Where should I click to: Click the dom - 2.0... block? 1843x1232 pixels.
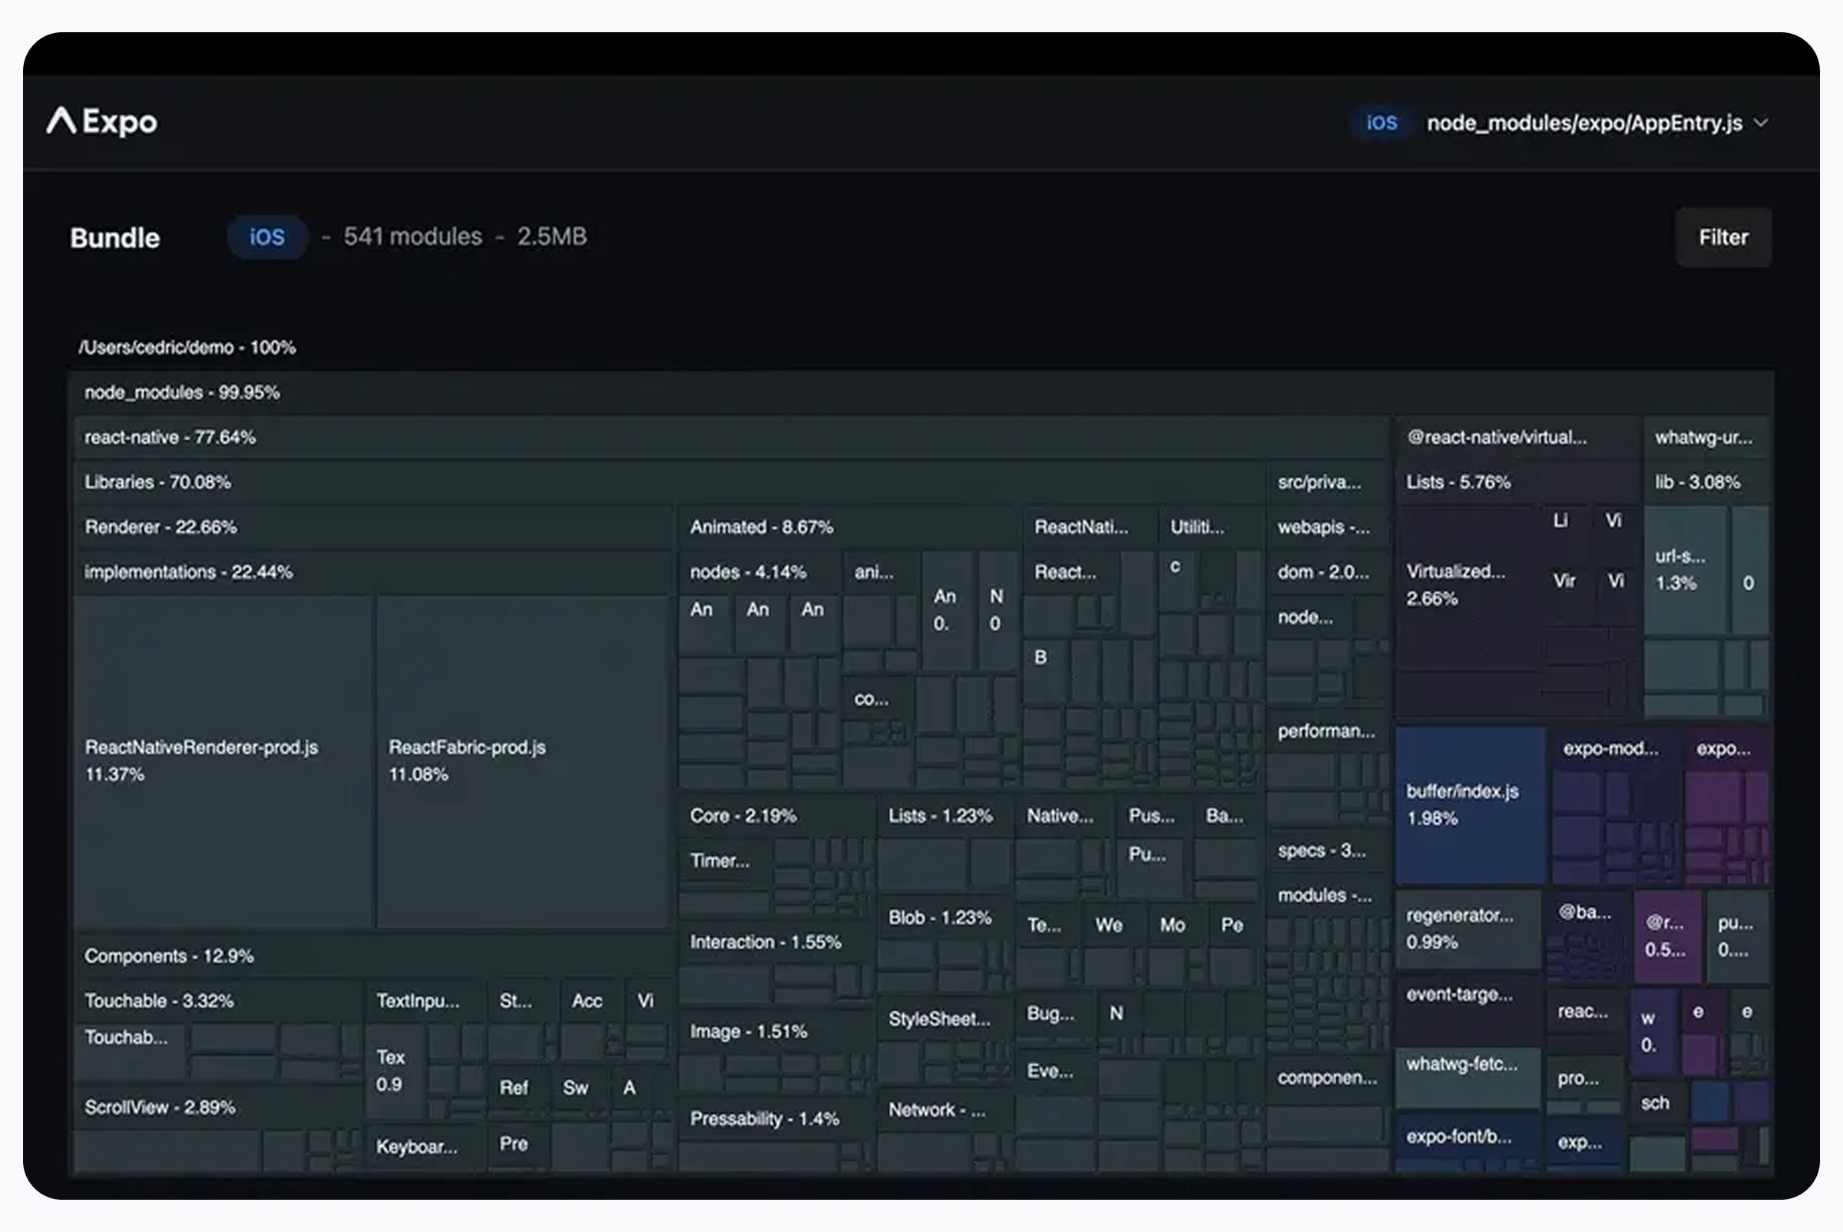click(1327, 571)
